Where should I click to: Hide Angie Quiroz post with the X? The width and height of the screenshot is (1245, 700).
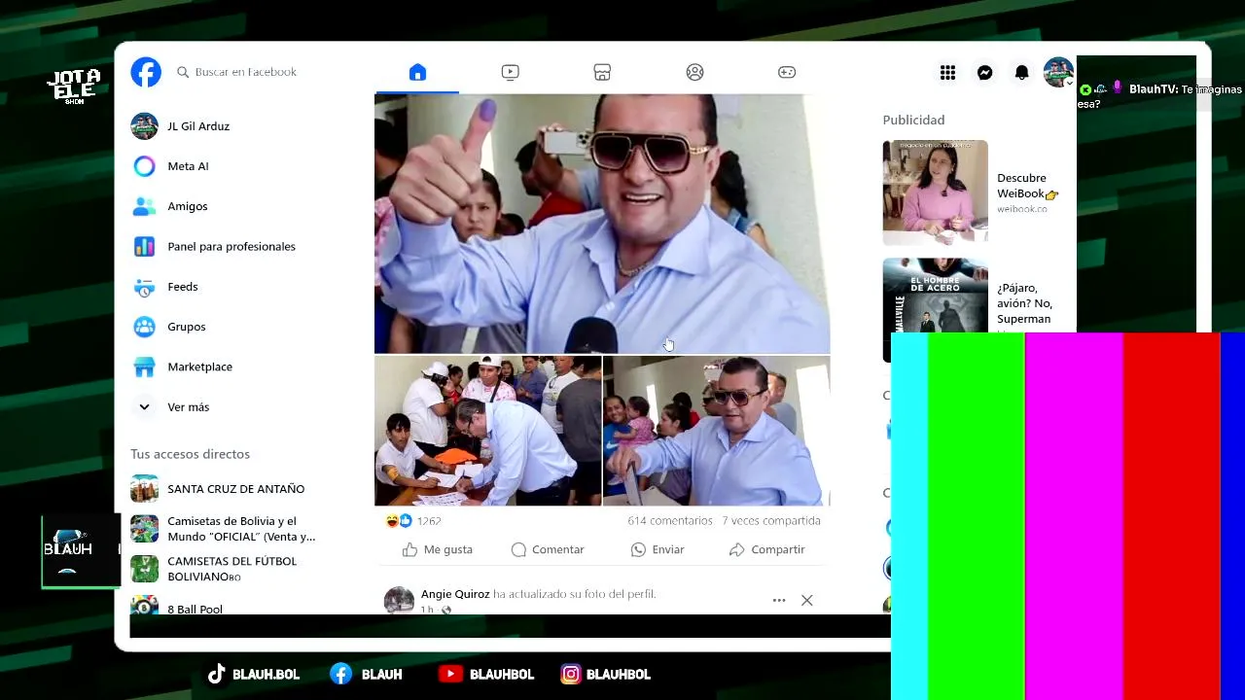(x=807, y=600)
